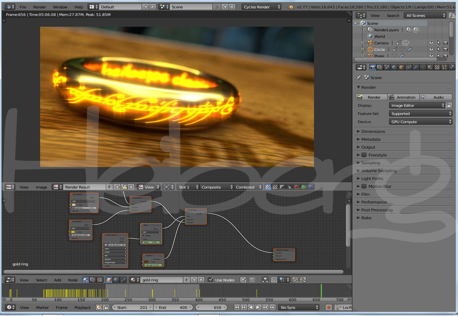Viewport: 458px width, 316px height.
Task: Click the Start frame 201 field
Action: tap(133, 307)
